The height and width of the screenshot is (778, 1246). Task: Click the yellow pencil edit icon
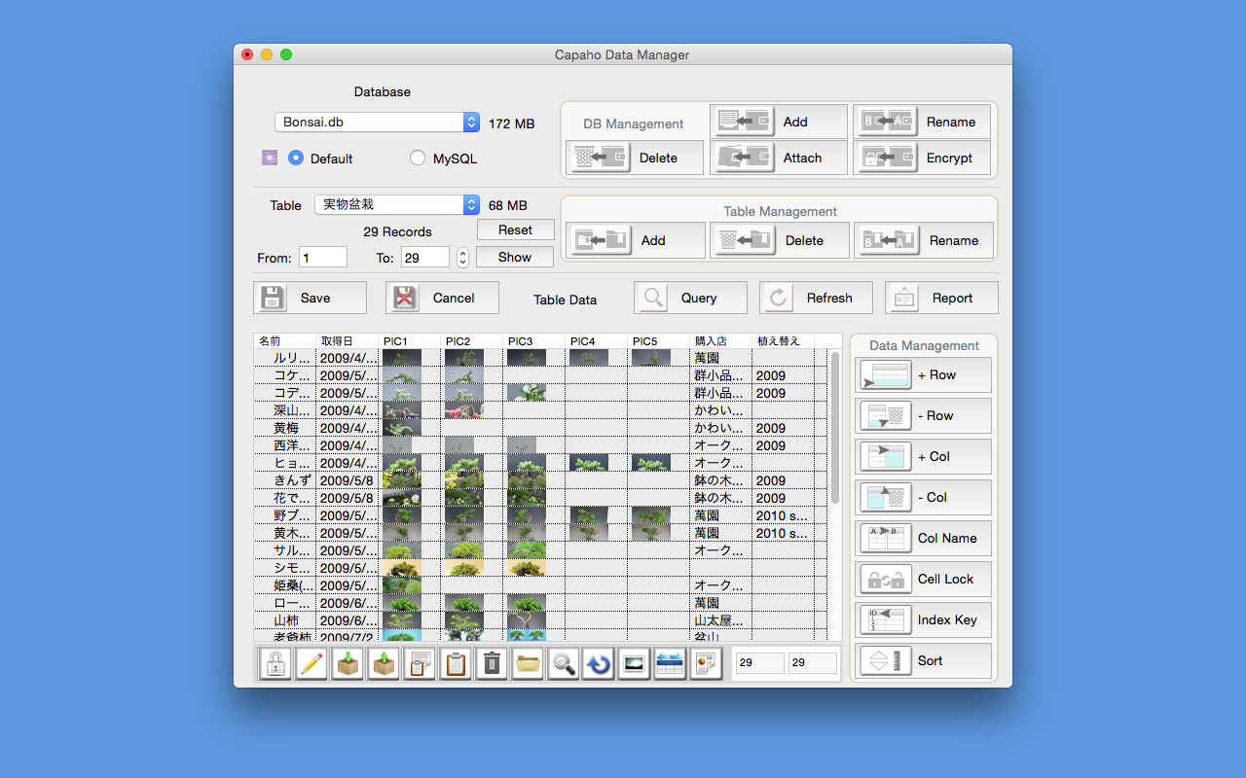tap(311, 664)
